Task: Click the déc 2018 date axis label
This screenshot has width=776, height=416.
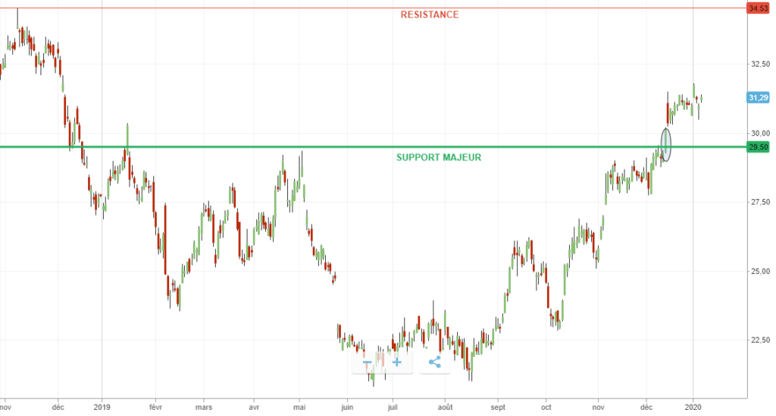Action: [x=58, y=408]
